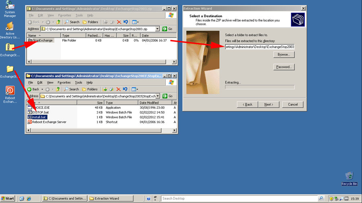Sort by Date Modified column header

(155, 103)
